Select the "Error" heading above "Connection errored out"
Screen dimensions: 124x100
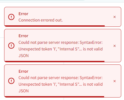23,14
